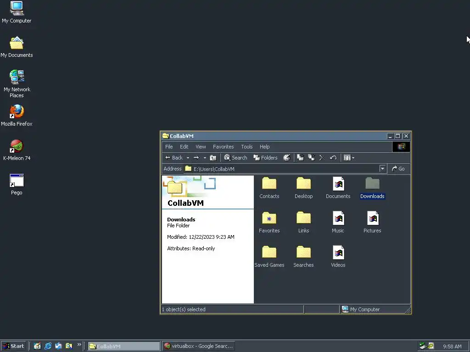Select the Downloads folder

372,187
